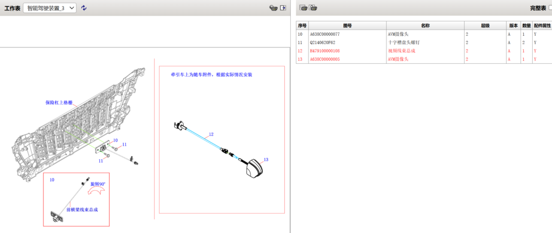The width and height of the screenshot is (552, 233).
Task: Click the AVM摄像头 name in row 13
Action: (x=398, y=59)
